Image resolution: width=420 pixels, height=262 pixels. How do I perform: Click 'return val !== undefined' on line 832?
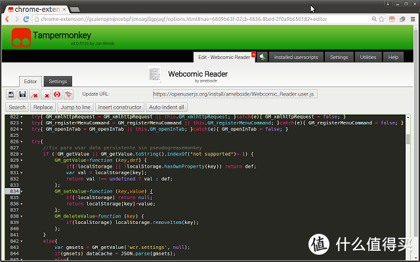pyautogui.click(x=100, y=179)
